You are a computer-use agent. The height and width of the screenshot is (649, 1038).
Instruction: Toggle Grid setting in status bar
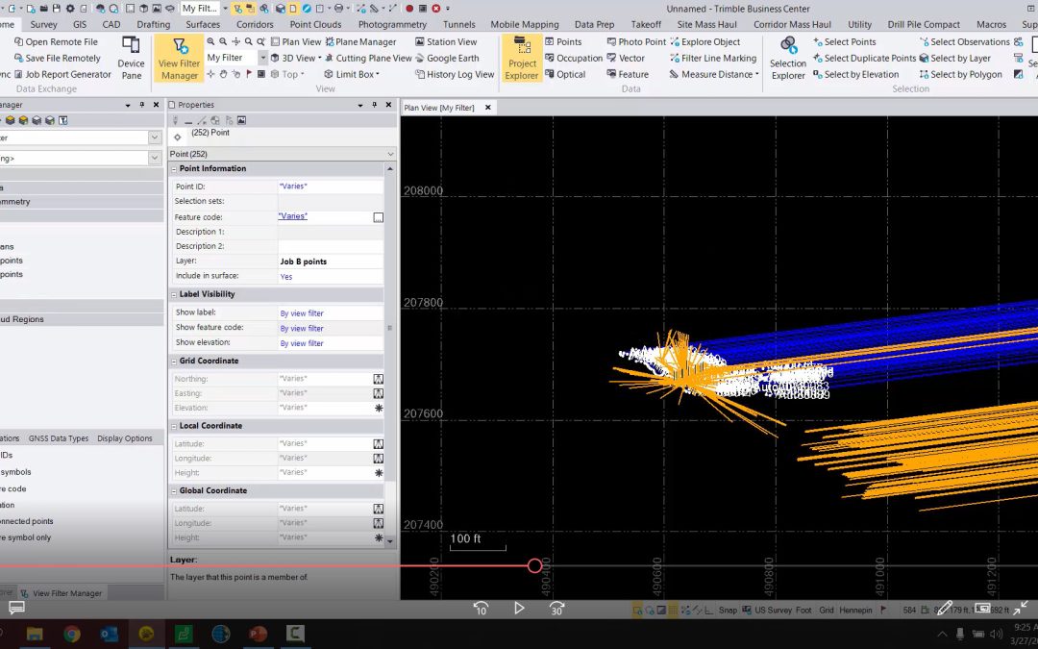[827, 610]
